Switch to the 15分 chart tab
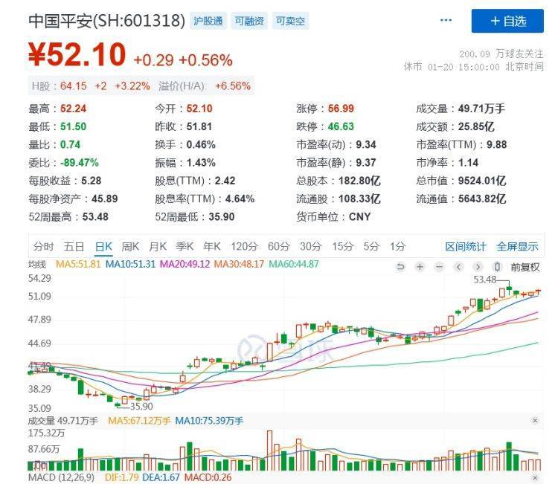Screen dimensions: 558x484 point(342,246)
